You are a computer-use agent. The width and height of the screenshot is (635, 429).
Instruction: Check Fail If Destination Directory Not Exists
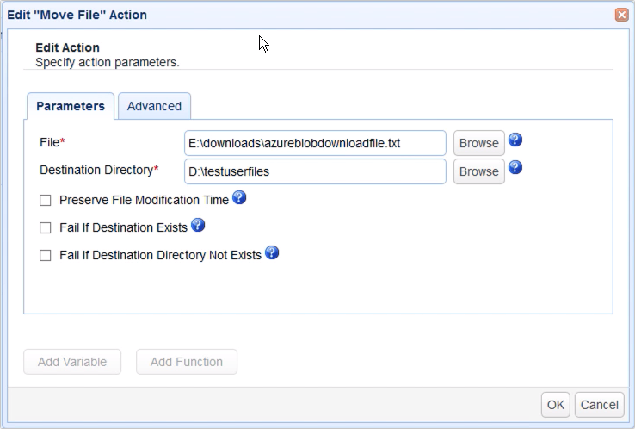coord(46,256)
